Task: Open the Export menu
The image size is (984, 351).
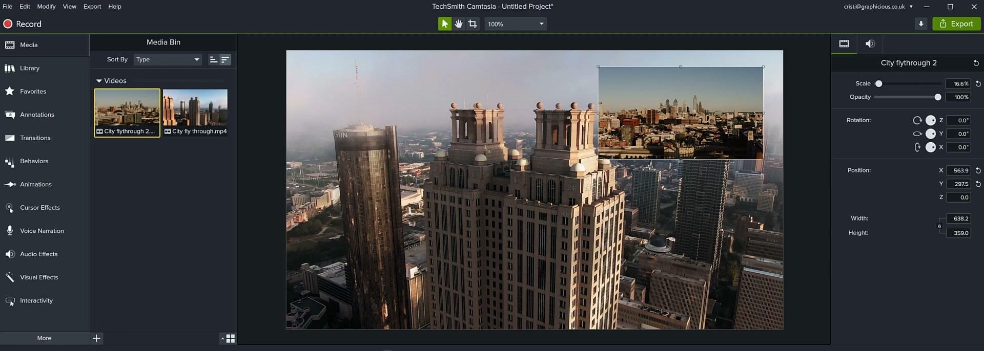Action: coord(92,7)
